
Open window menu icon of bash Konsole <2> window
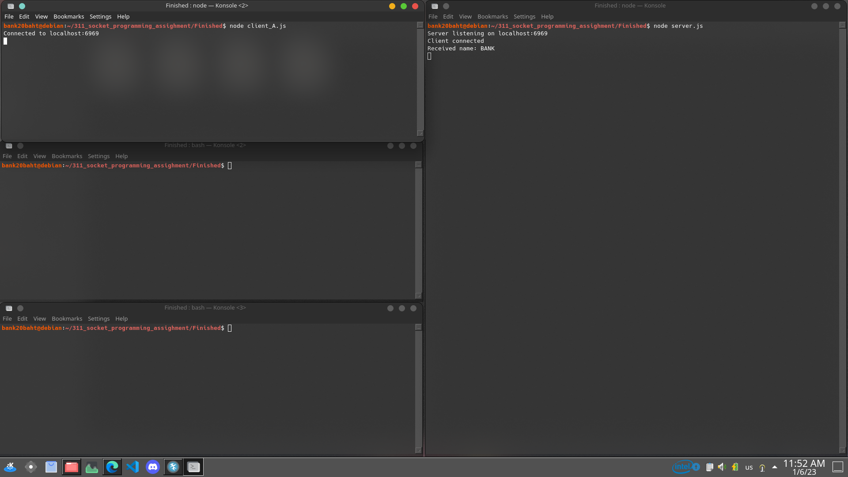point(9,146)
